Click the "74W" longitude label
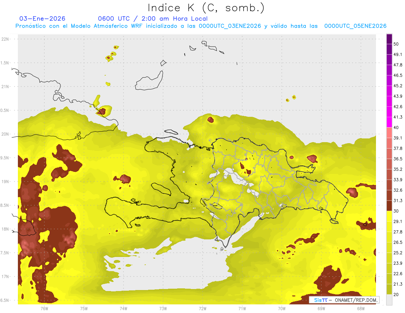Image resolution: width=405 pixels, height=313 pixels. coord(124,308)
